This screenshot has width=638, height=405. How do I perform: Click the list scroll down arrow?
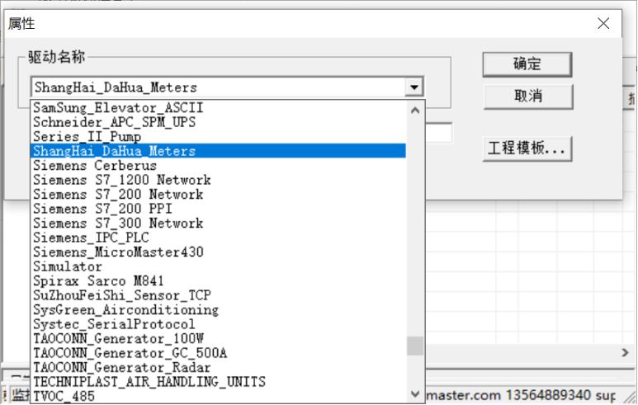pos(415,393)
